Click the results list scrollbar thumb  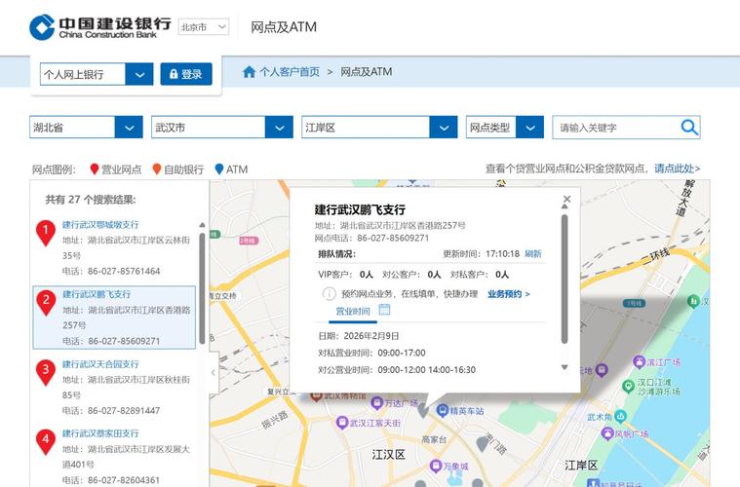tap(202, 287)
